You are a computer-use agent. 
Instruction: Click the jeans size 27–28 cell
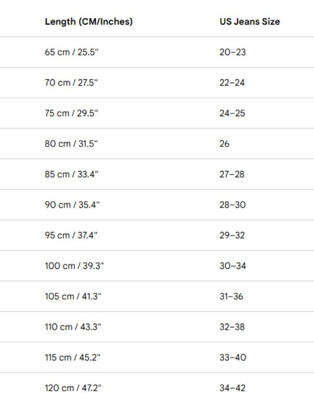(232, 174)
